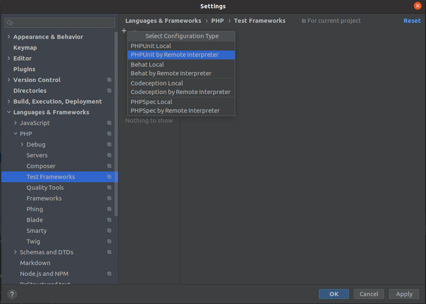Screen dimensions: 426x304
Task: Click the Cancel button
Action: 369,294
